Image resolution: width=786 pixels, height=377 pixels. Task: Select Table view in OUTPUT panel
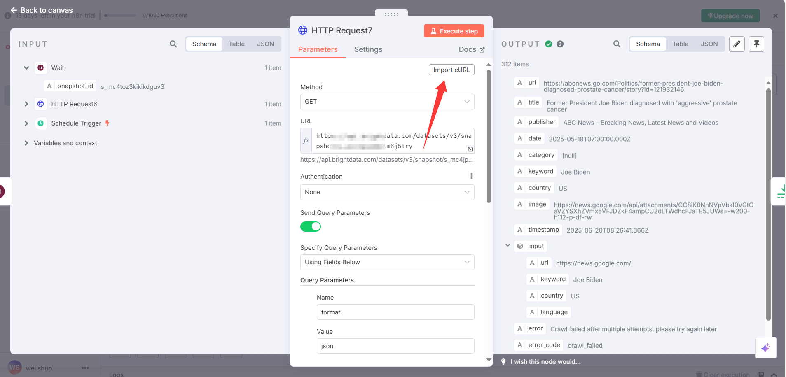tap(681, 44)
